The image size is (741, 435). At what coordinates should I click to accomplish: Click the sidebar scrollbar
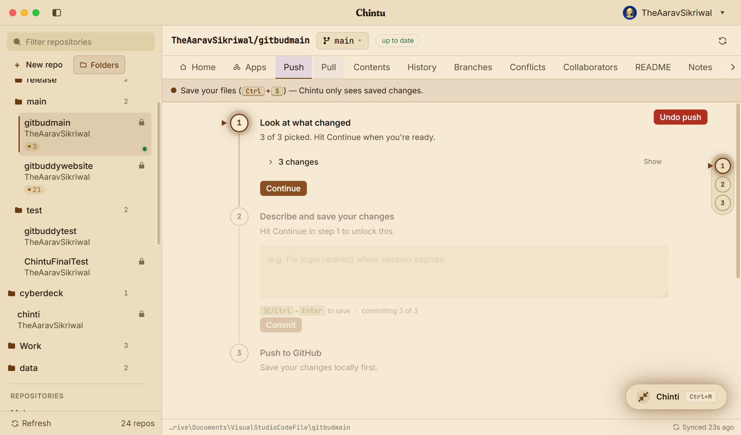pyautogui.click(x=158, y=174)
